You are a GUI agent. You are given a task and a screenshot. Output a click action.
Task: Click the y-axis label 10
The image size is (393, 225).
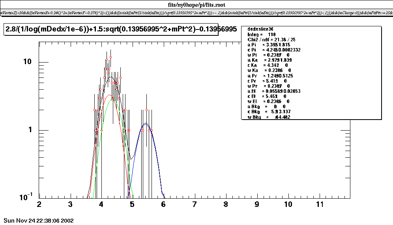point(28,62)
